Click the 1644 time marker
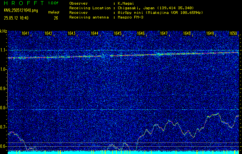Screen dimensions: 242x154 pyautogui.click(x=95, y=33)
